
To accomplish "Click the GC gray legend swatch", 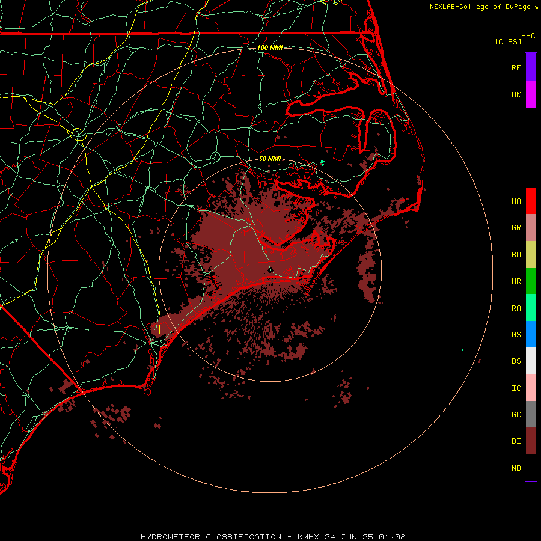I will coord(531,414).
